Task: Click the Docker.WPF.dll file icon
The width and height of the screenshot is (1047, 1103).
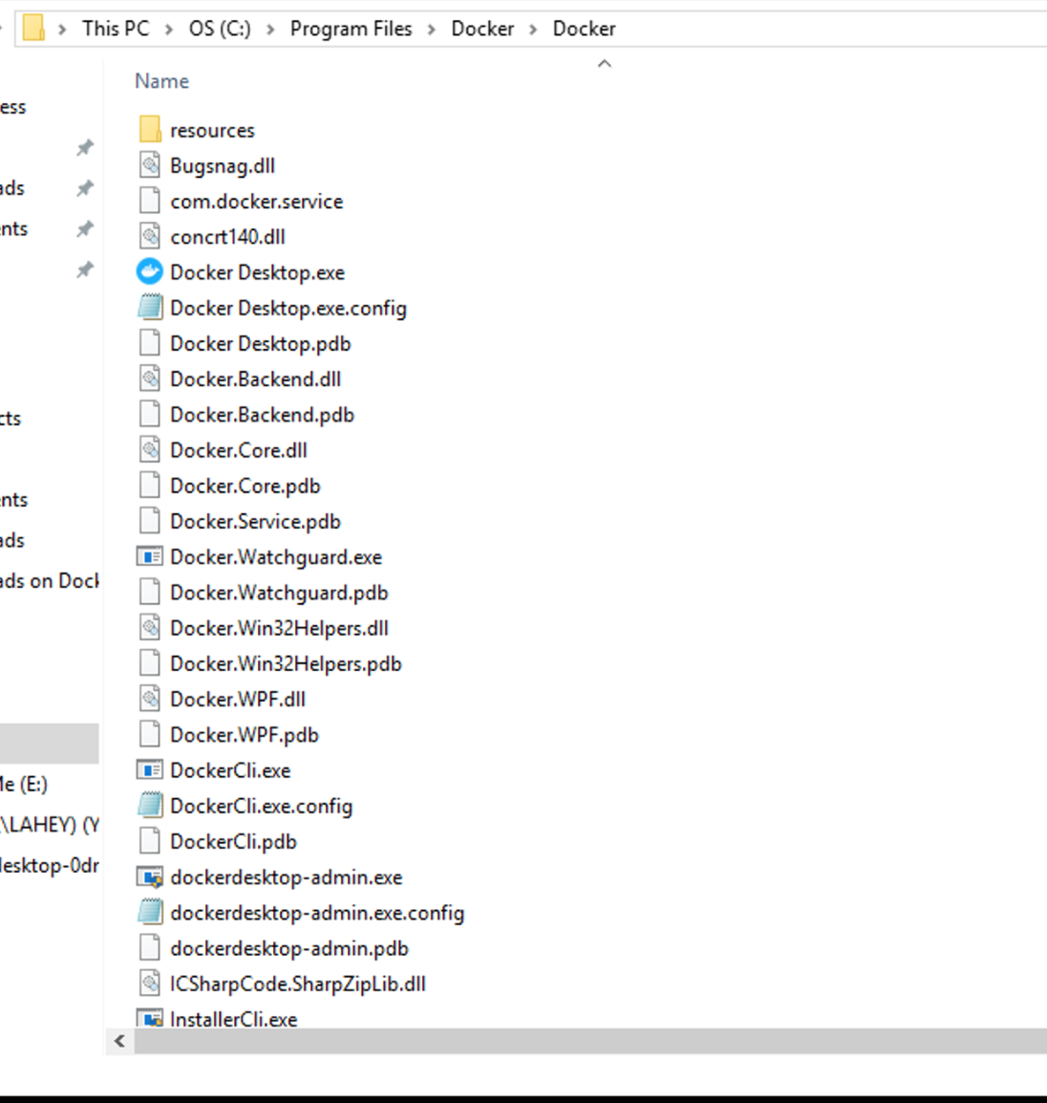Action: point(150,699)
